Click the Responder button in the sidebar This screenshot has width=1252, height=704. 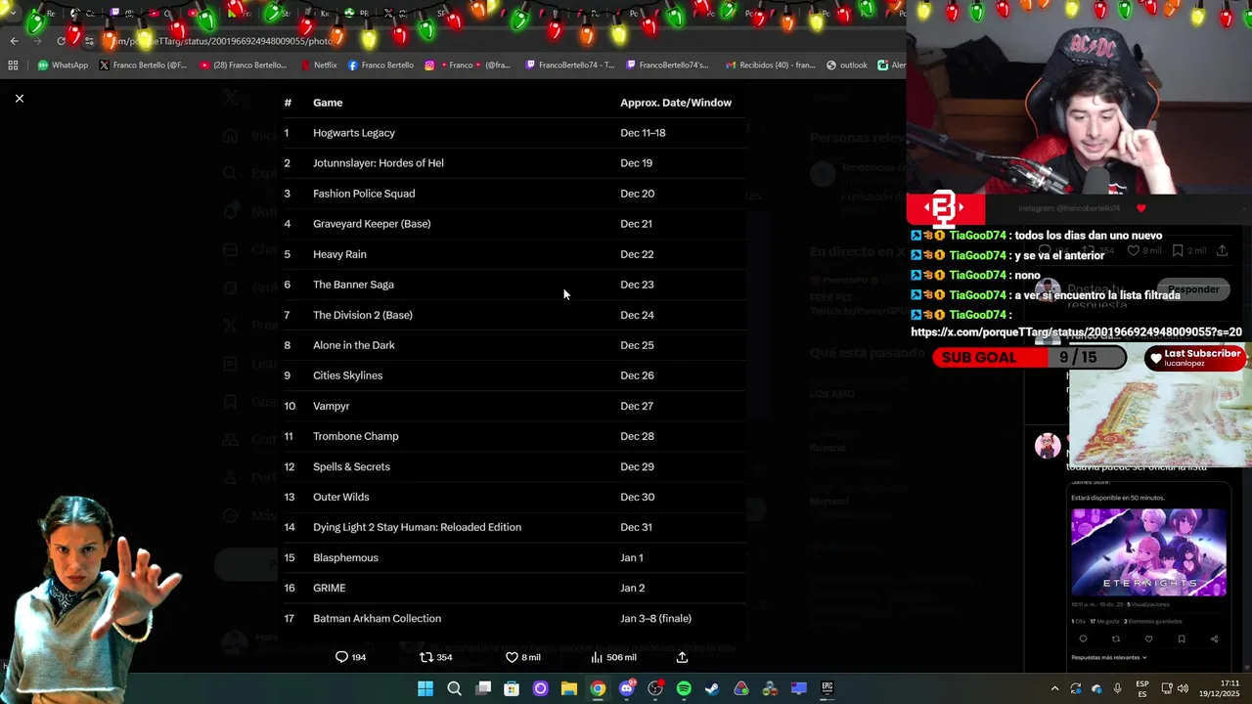1193,289
